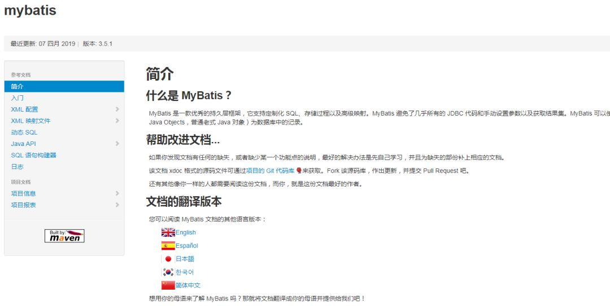Open the 动态 SQL sidebar page
The width and height of the screenshot is (610, 306).
tap(24, 132)
